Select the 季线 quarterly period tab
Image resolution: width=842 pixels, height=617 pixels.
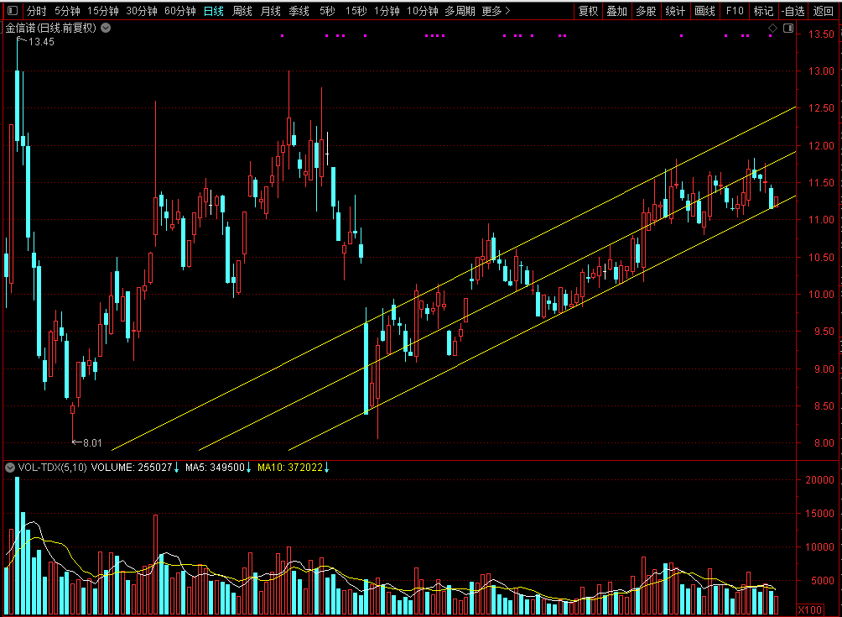[299, 11]
